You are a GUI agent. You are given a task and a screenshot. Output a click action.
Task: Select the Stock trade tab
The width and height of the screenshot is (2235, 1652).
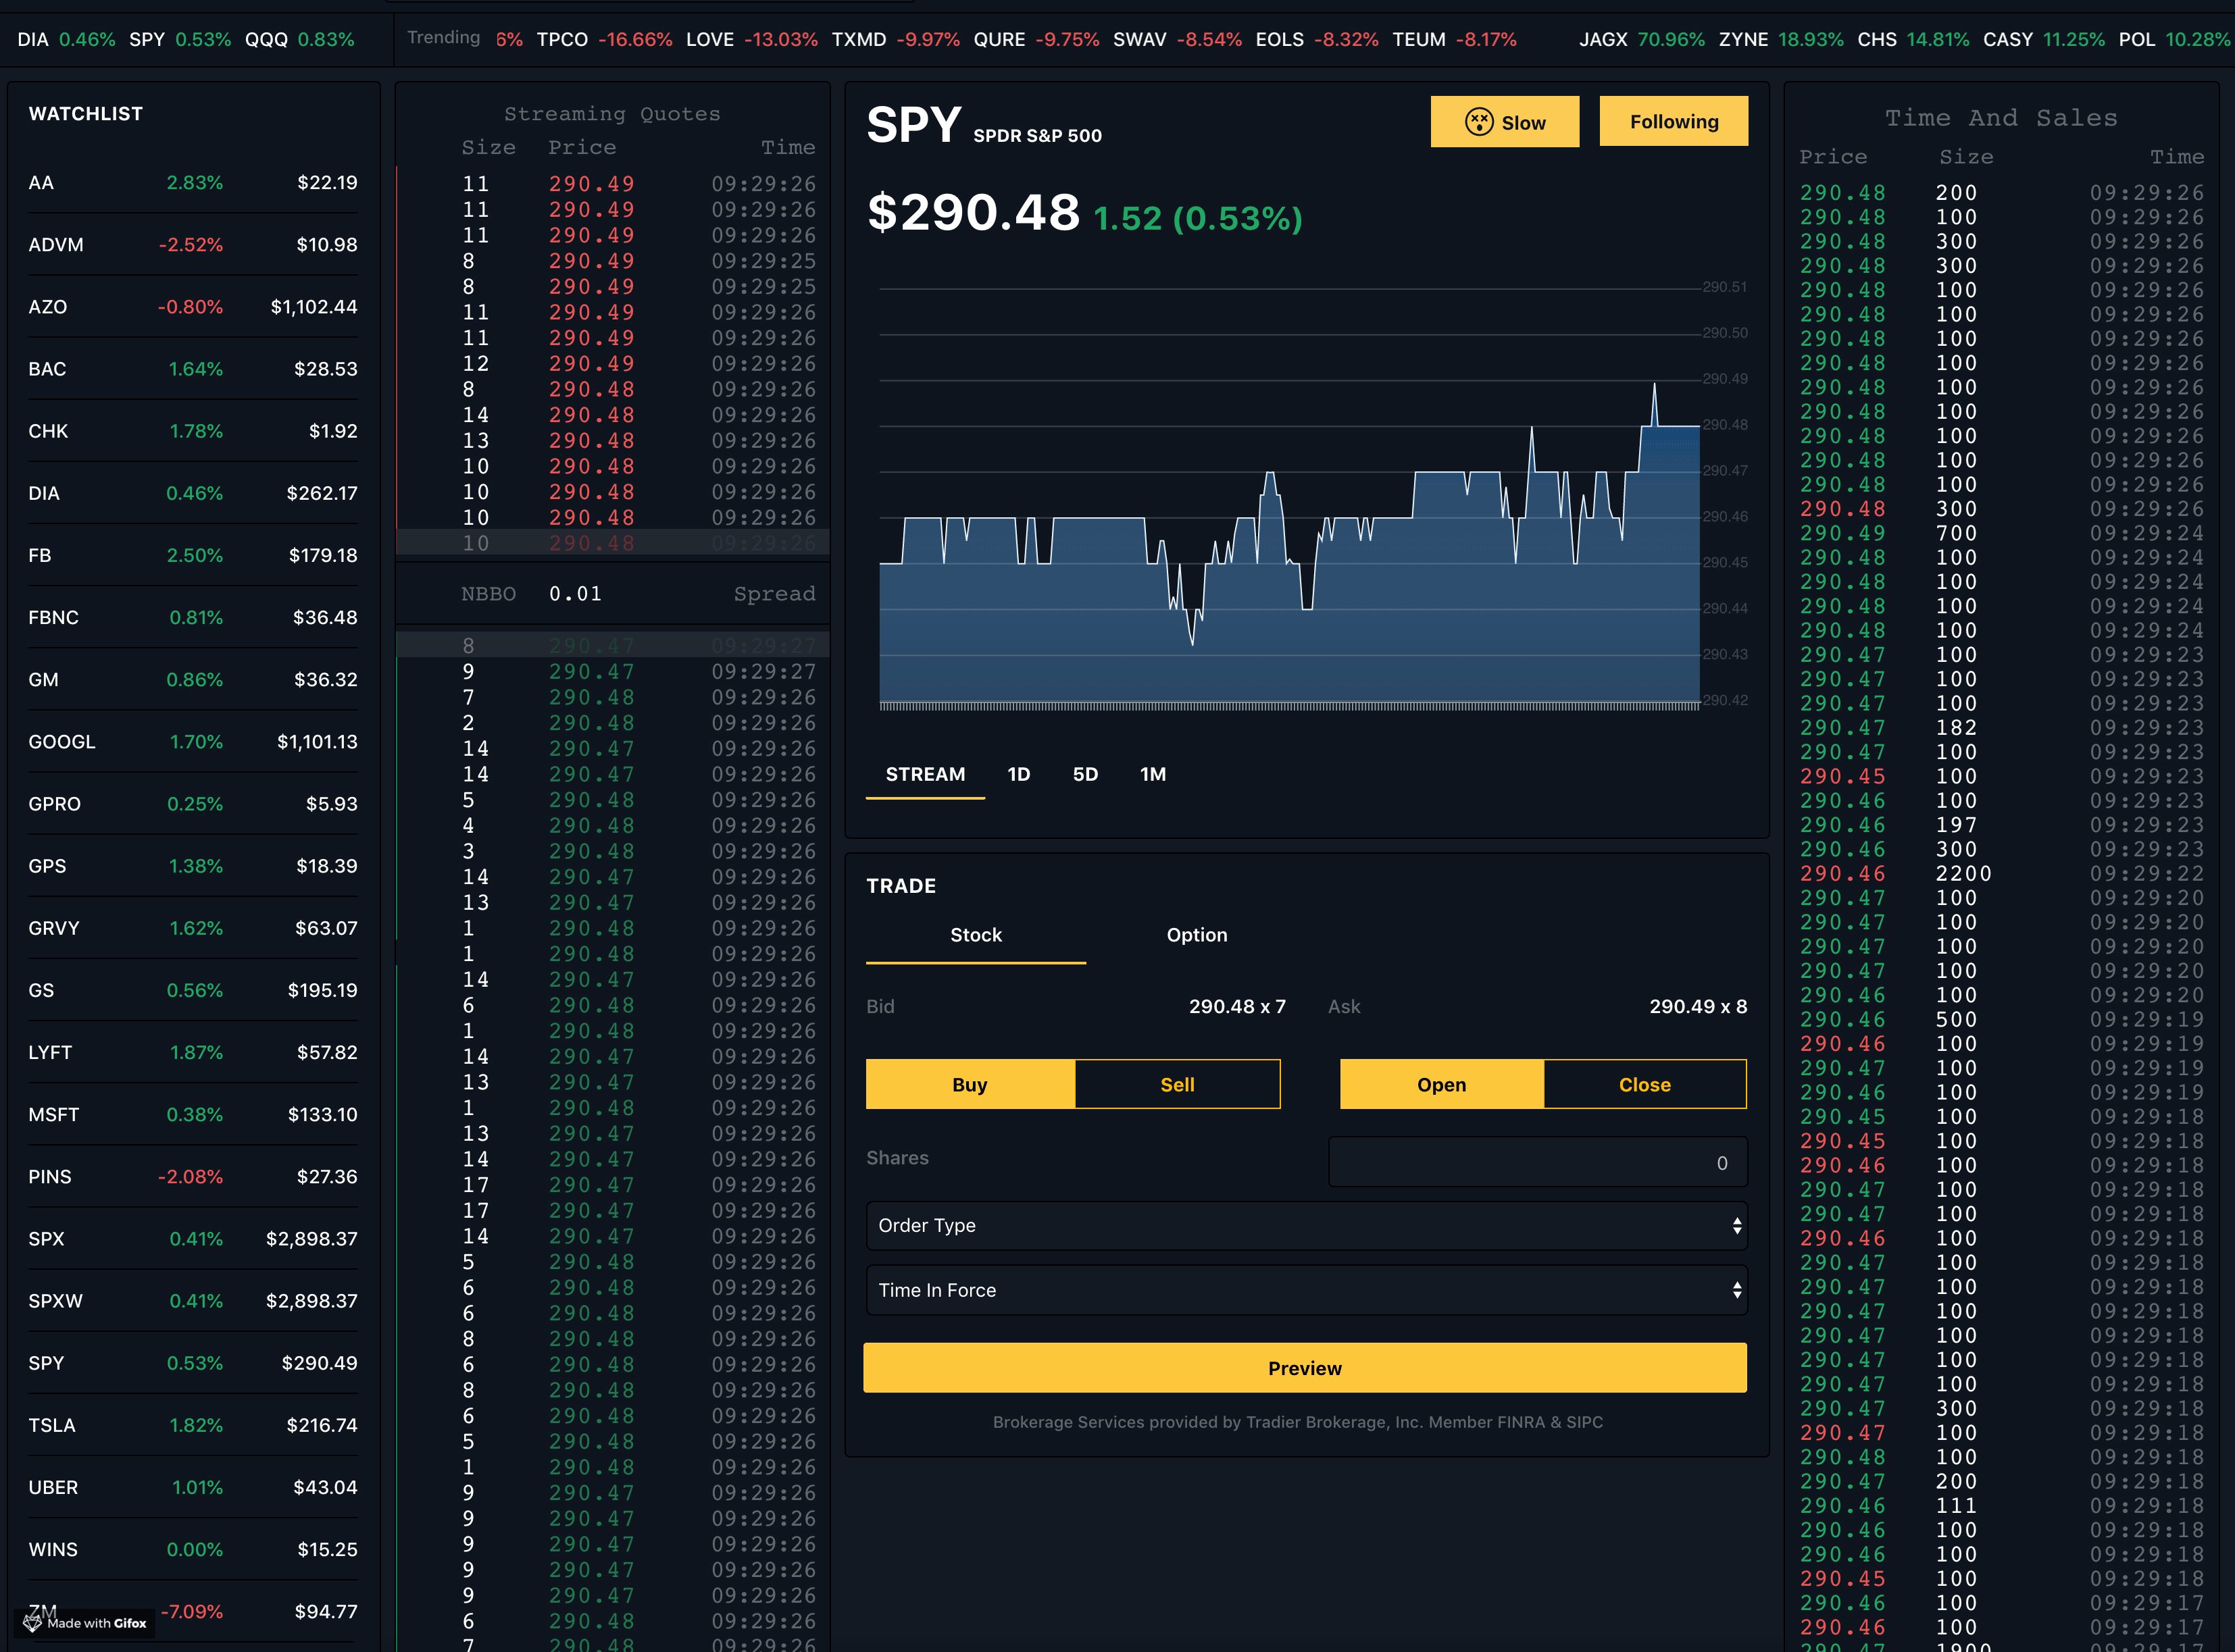976,935
